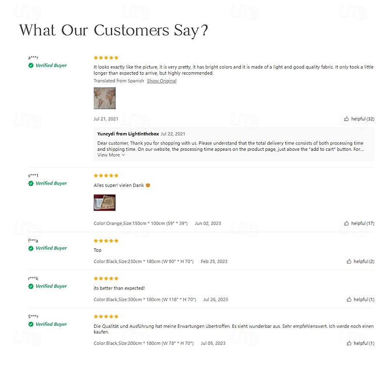Click five-star rating on a***r's review

click(106, 58)
